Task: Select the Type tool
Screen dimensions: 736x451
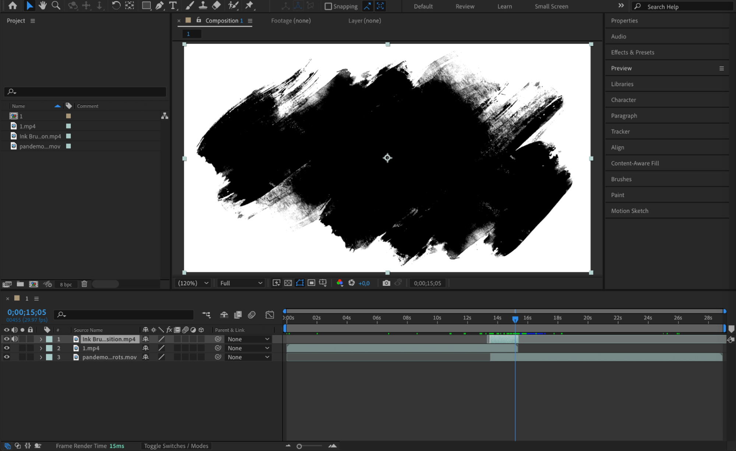Action: 173,6
